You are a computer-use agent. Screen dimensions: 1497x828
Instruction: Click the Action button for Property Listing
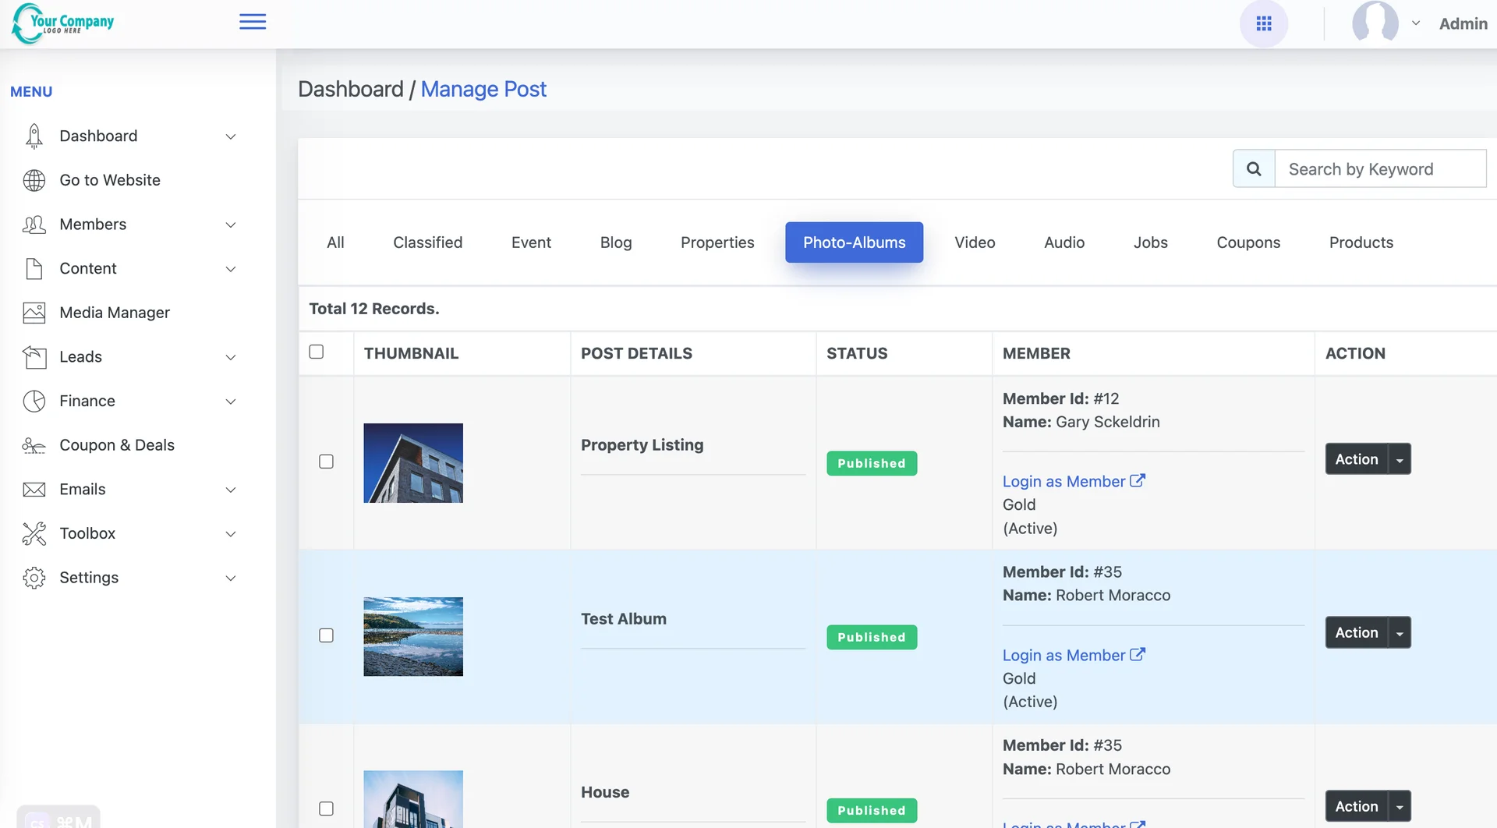[1357, 458]
